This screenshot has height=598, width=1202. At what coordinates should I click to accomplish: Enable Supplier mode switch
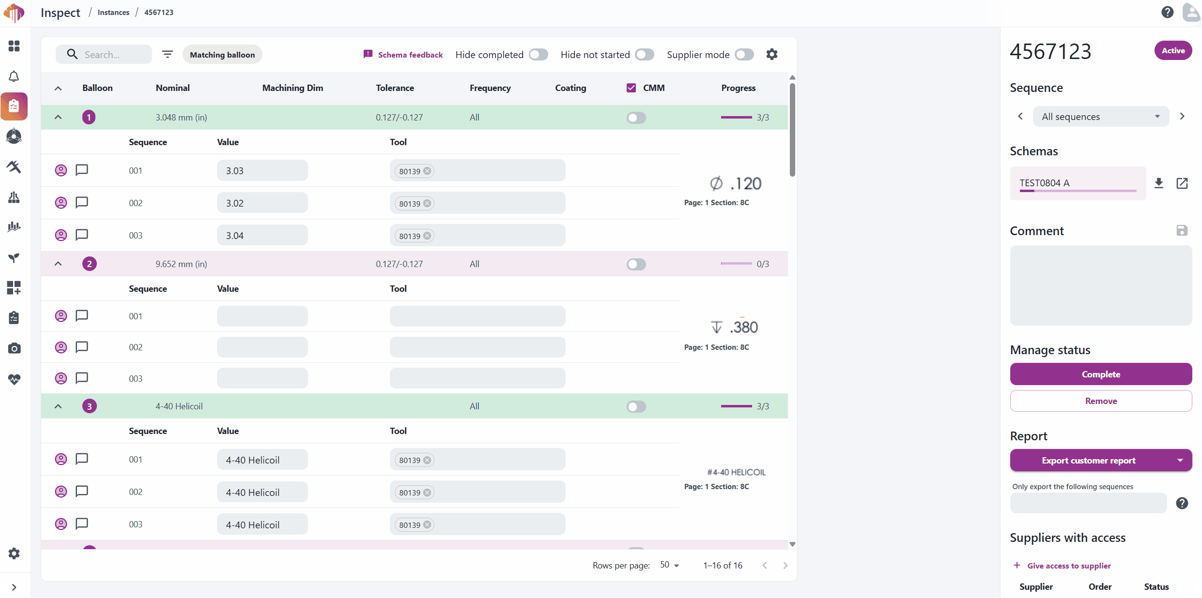point(744,54)
